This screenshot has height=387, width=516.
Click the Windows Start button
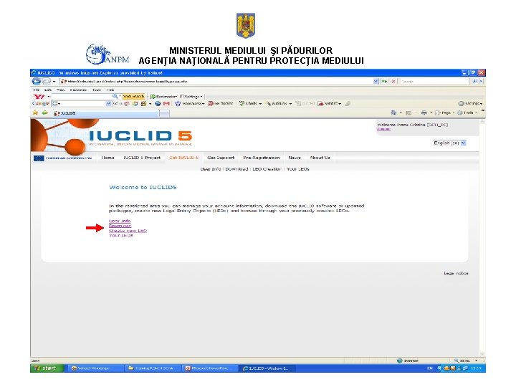pyautogui.click(x=47, y=368)
